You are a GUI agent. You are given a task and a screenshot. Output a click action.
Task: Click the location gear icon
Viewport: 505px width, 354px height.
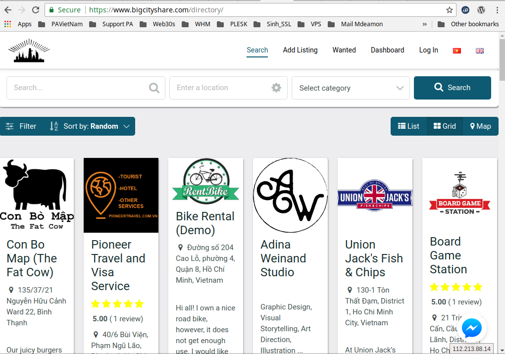pos(276,88)
